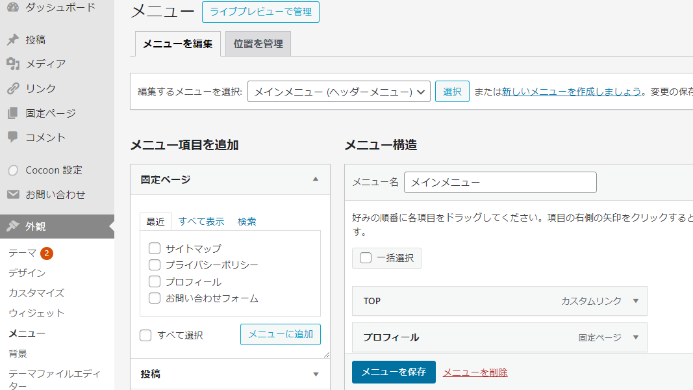Viewport: 693px width, 390px height.
Task: Switch to the 位置を管理 tab
Action: click(258, 44)
